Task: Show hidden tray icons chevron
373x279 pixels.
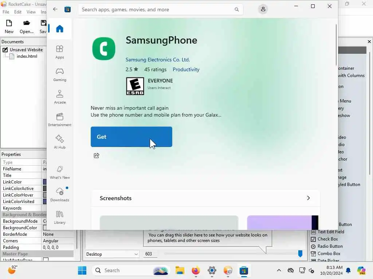Action: (x=279, y=270)
